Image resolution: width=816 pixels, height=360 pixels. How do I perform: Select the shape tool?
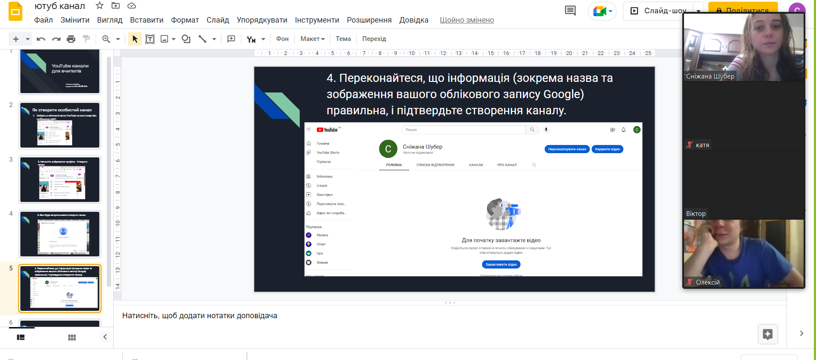click(x=186, y=39)
